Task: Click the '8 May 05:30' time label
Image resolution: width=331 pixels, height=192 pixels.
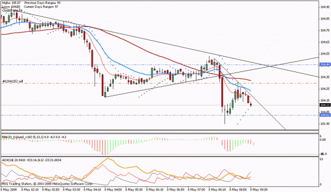Action: (x=134, y=189)
